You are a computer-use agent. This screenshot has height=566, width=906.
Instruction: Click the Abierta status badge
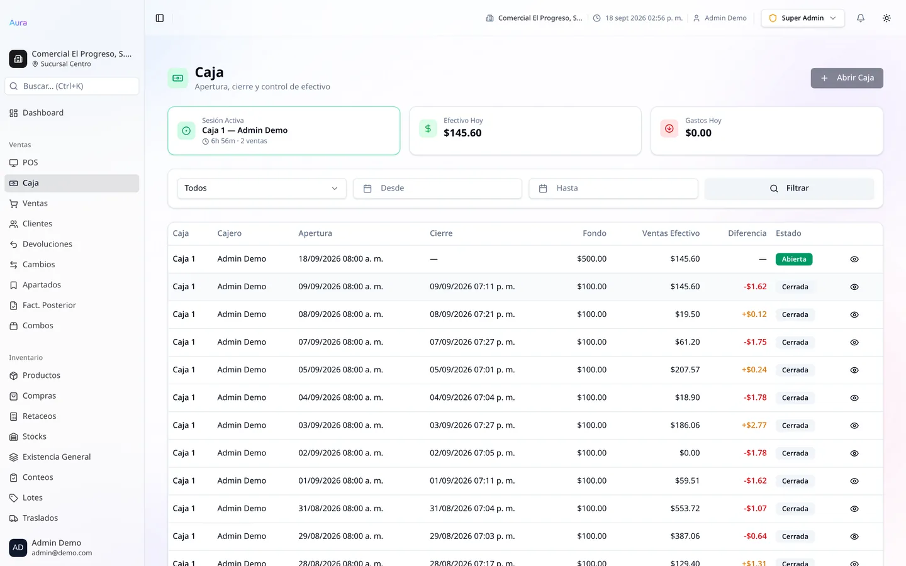pos(794,259)
